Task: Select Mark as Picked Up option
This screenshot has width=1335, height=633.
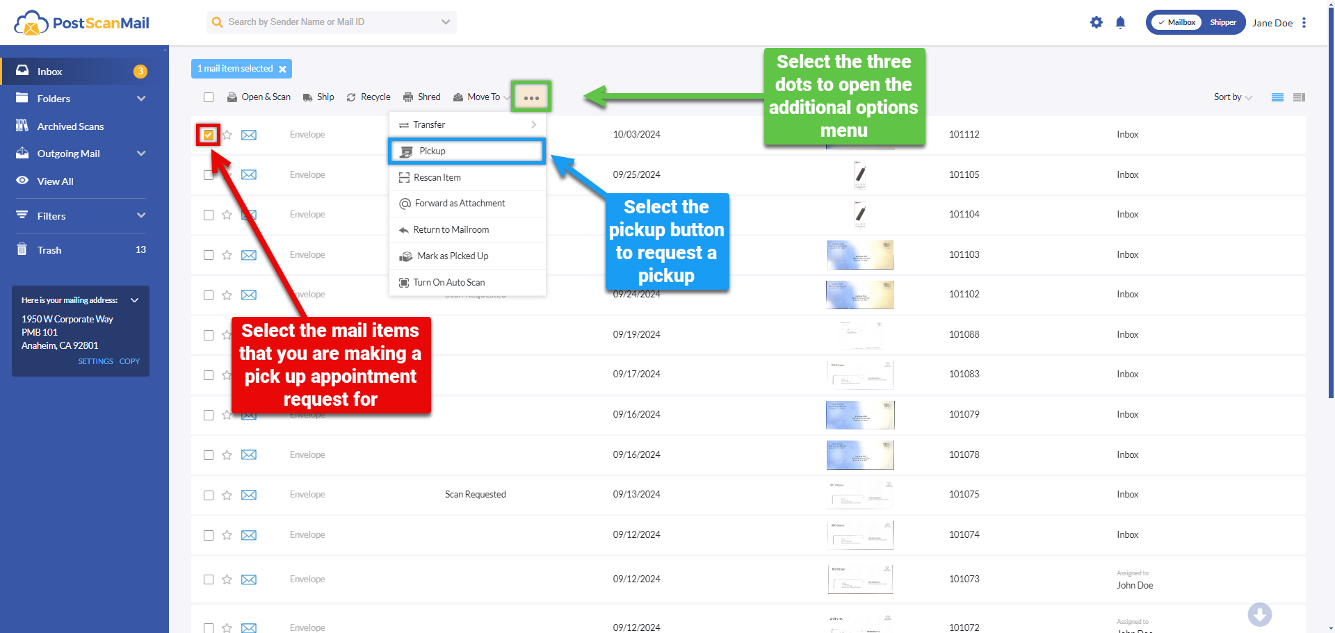Action: (x=467, y=256)
